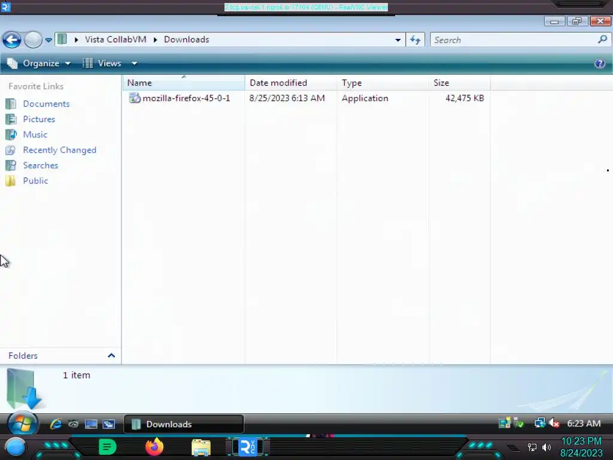
Task: Sort files by the Type column
Action: [383, 83]
